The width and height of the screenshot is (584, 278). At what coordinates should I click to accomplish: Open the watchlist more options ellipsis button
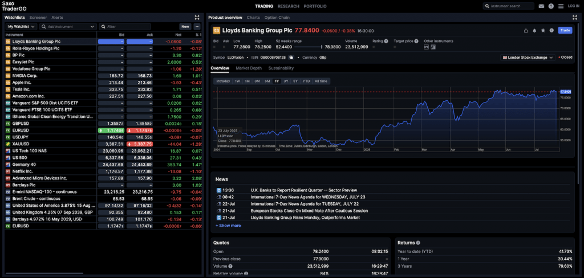197,26
